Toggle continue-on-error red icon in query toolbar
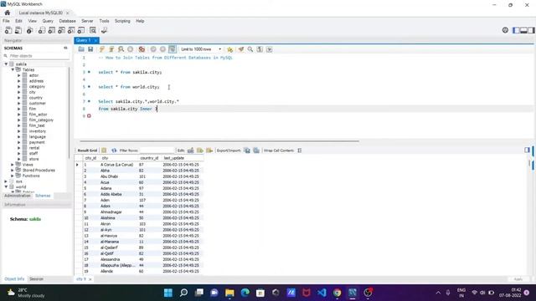This screenshot has height=301, width=536. click(142, 49)
